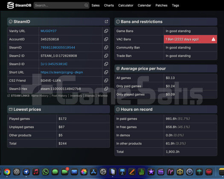Image resolution: width=224 pixels, height=179 pixels.
Task: Click the SteamDB logo
Action: 19,6
